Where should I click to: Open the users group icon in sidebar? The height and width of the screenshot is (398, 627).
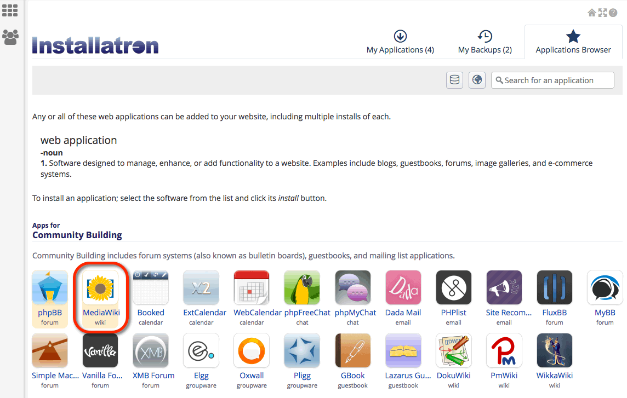(10, 37)
